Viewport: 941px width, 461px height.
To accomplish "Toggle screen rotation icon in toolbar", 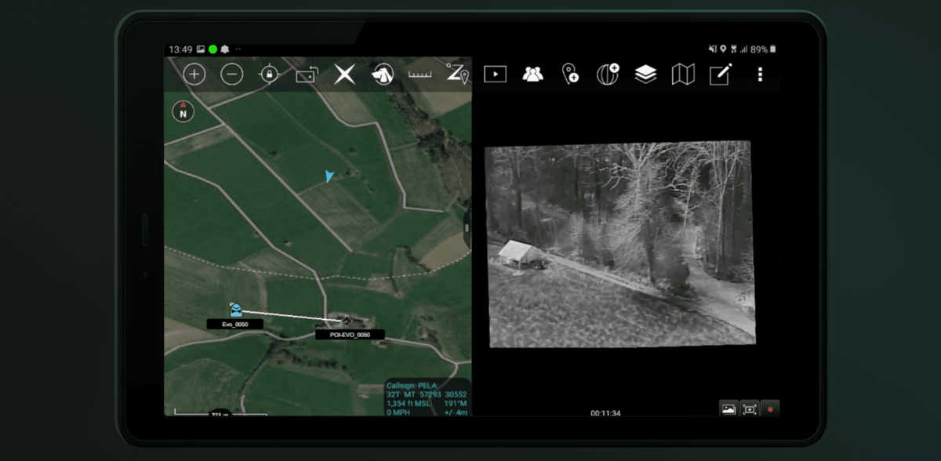I will (307, 75).
